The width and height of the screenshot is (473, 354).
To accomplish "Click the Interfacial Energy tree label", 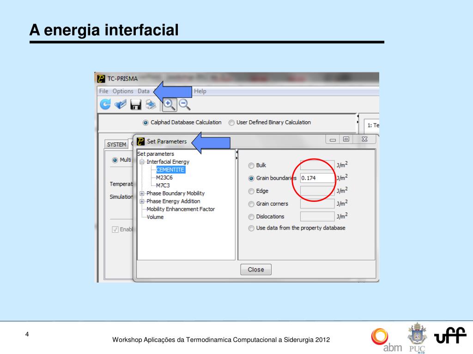I will 168,162.
